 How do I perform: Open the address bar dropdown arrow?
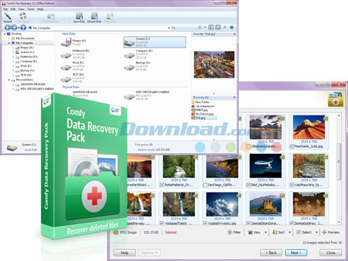pyautogui.click(x=169, y=28)
